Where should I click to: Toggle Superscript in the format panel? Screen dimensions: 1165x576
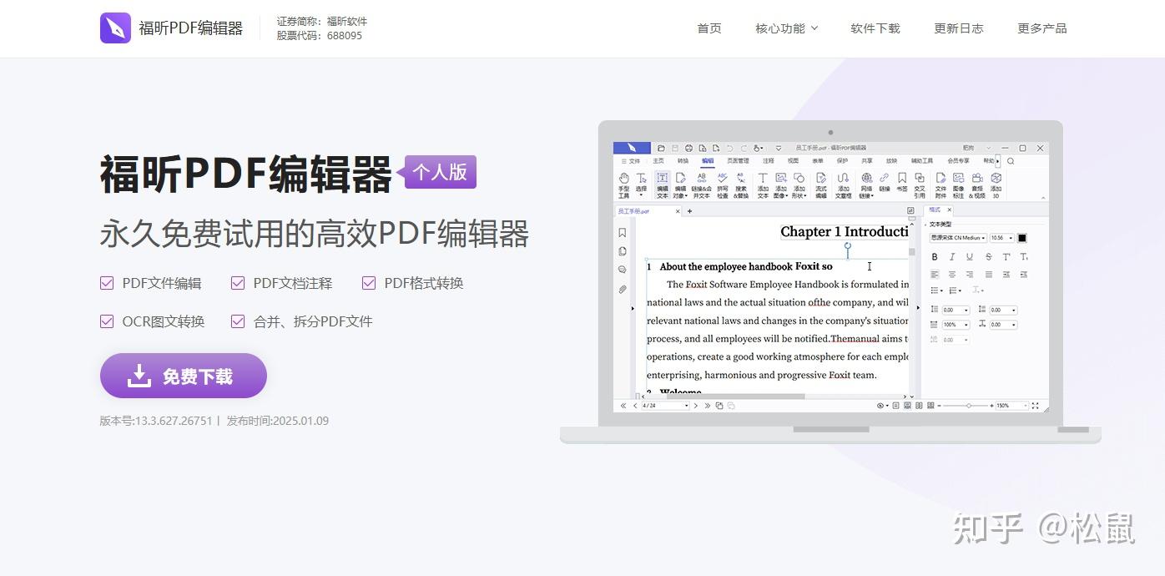pyautogui.click(x=1006, y=257)
